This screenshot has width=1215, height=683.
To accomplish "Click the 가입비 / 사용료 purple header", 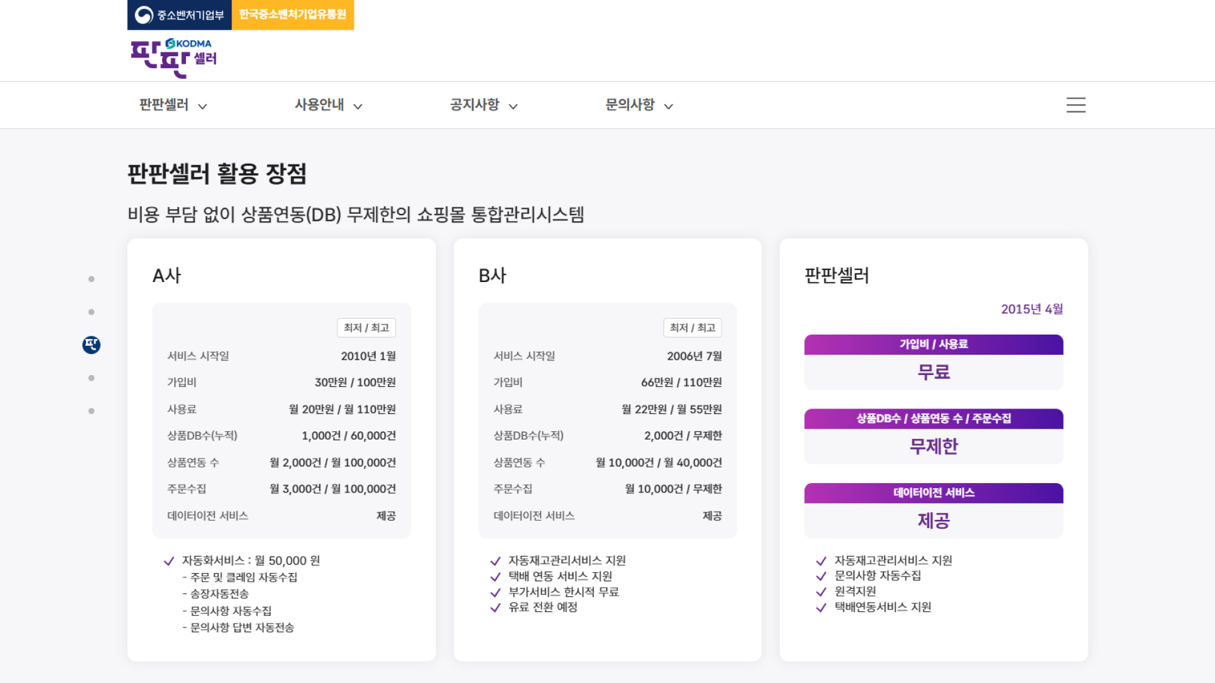I will 933,345.
